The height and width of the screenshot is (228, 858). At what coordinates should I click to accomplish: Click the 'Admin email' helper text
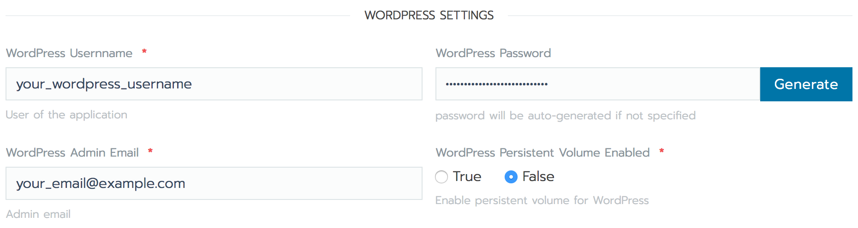point(38,214)
